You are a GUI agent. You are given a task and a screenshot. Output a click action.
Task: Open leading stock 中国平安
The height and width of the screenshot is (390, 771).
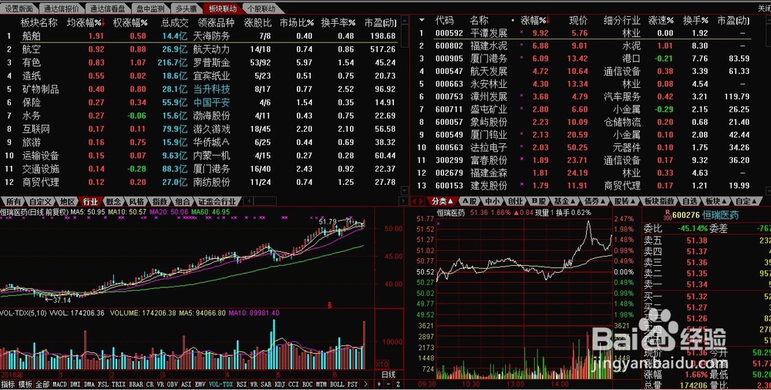(x=211, y=103)
